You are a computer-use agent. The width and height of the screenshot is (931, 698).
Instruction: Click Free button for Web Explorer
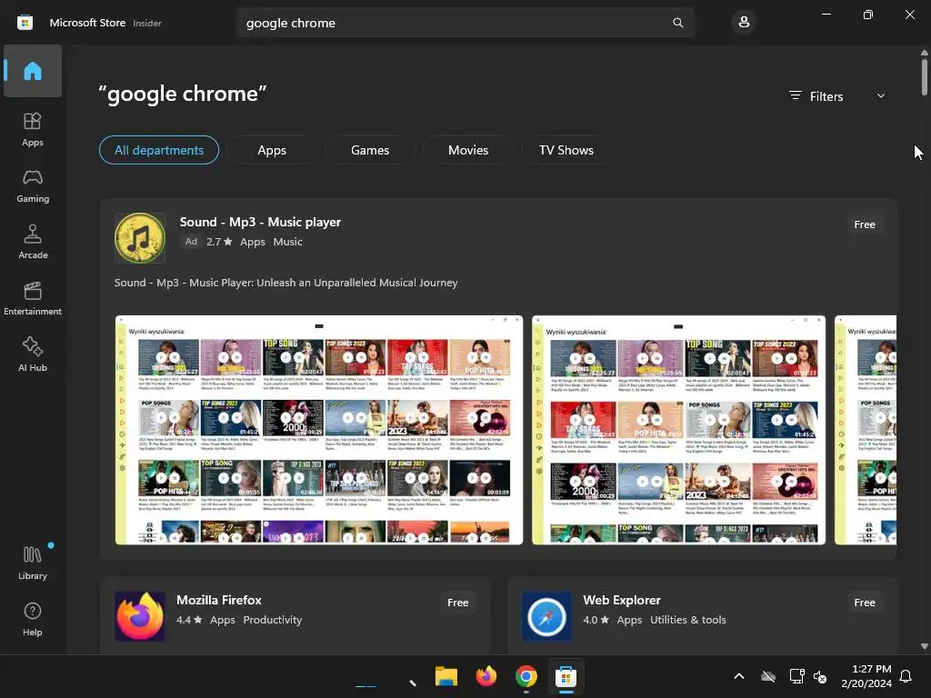pyautogui.click(x=865, y=603)
